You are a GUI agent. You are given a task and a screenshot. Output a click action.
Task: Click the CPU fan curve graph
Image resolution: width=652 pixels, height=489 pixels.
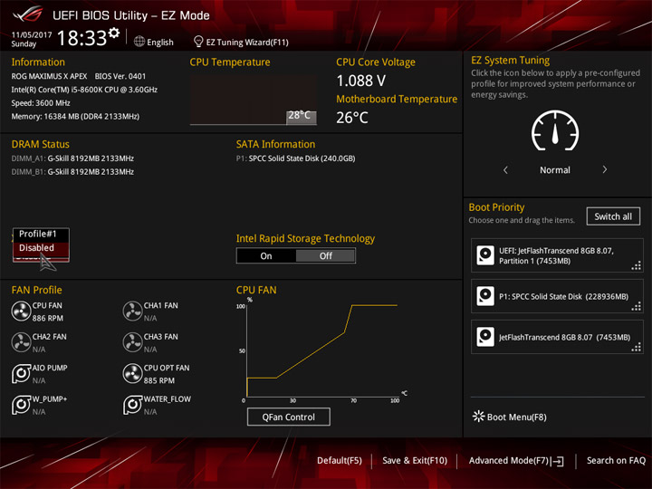[322, 350]
